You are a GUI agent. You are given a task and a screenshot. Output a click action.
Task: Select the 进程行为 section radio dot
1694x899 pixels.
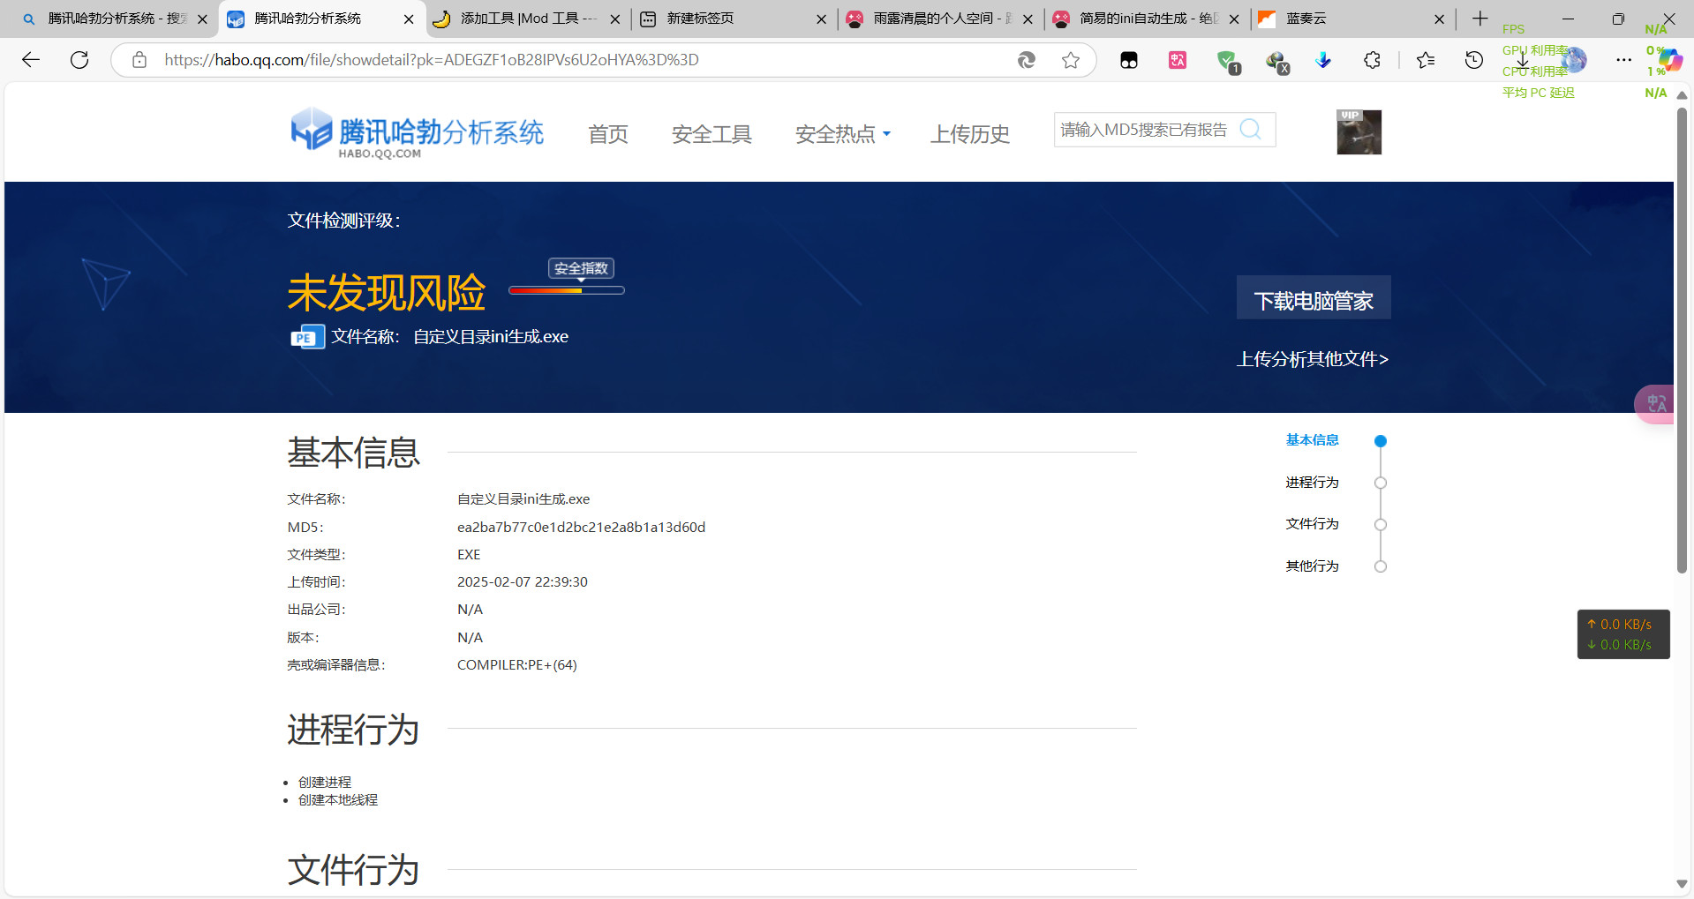(x=1381, y=483)
